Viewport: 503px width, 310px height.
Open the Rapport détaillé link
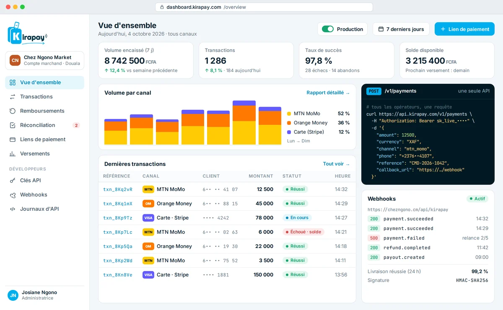tap(328, 93)
